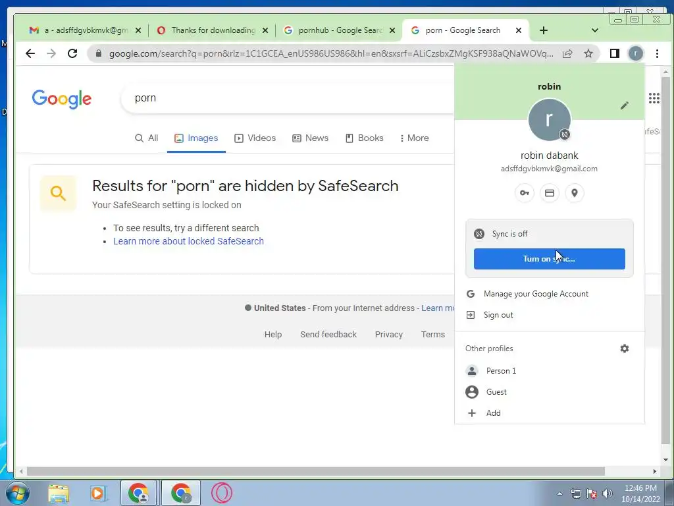Open Windows Start menu orb

pos(17,493)
